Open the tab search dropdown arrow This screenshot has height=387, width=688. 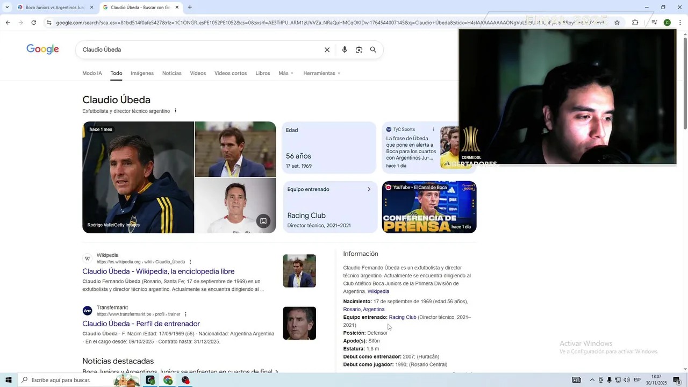pyautogui.click(x=7, y=8)
